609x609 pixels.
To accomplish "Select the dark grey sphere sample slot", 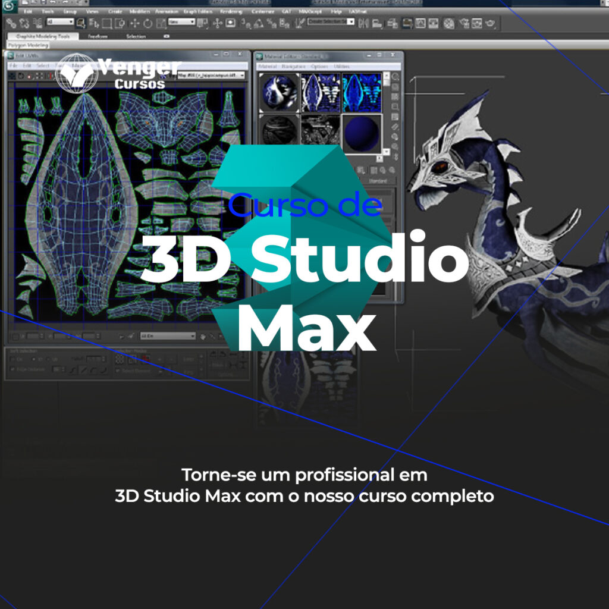I will click(x=279, y=130).
